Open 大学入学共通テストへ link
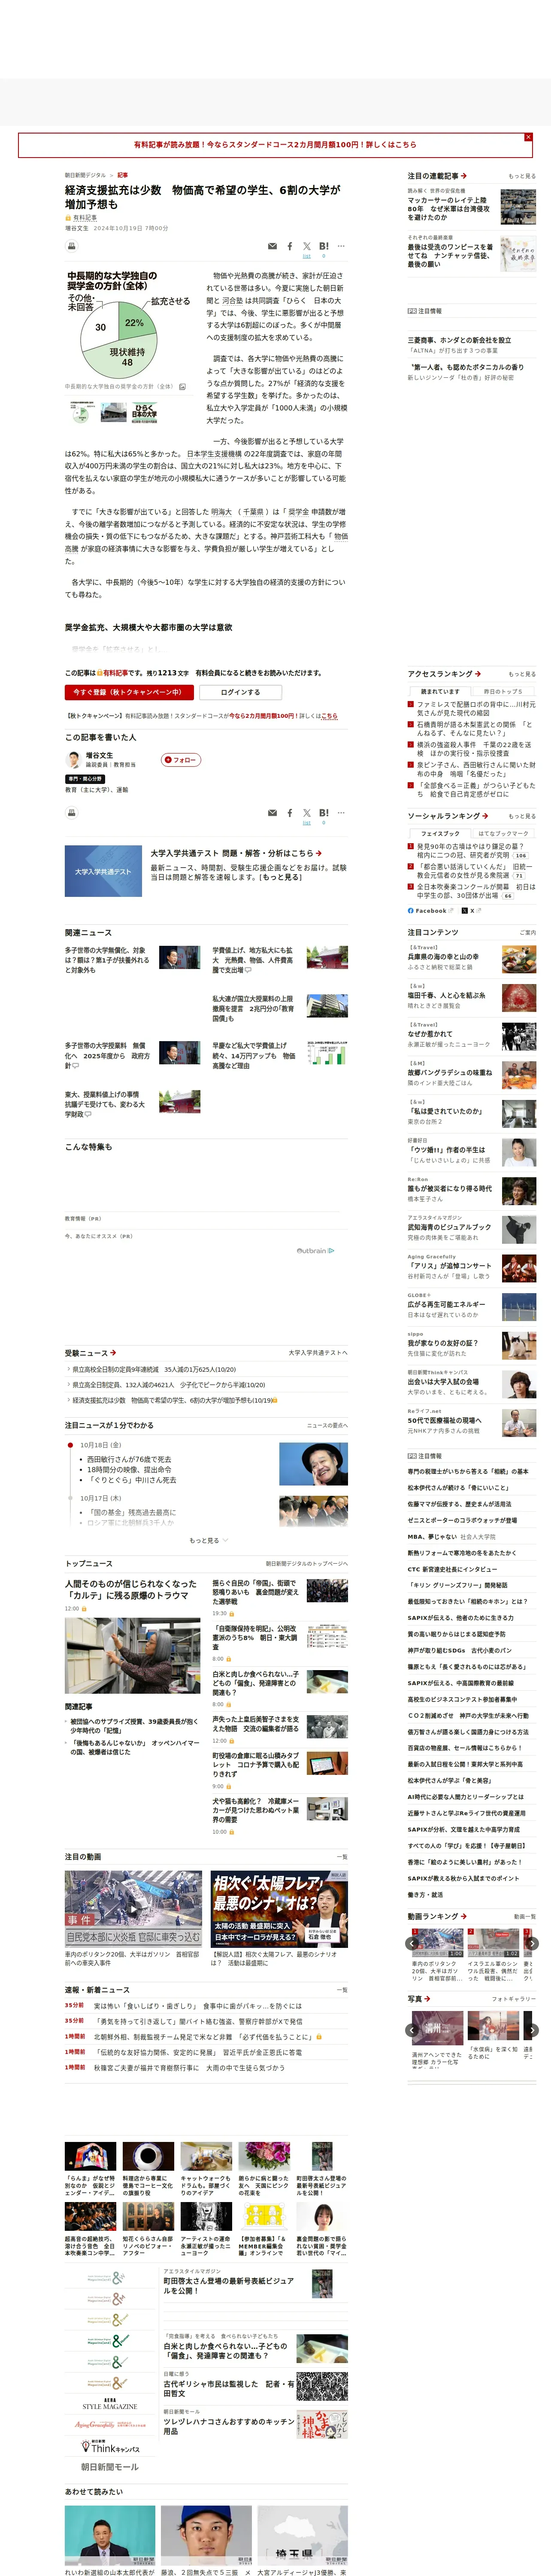 pos(318,1353)
